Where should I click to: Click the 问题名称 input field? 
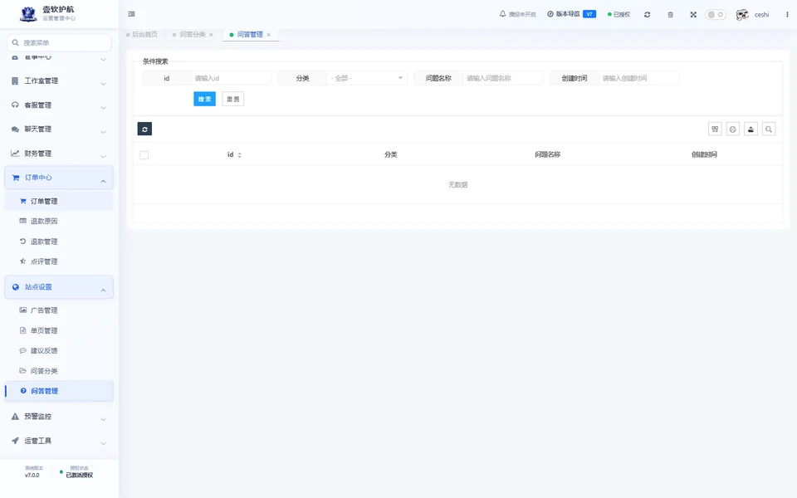pyautogui.click(x=503, y=78)
